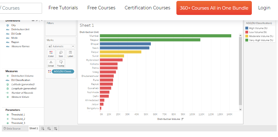Open the Login link
The width and height of the screenshot is (278, 137).
tap(264, 8)
